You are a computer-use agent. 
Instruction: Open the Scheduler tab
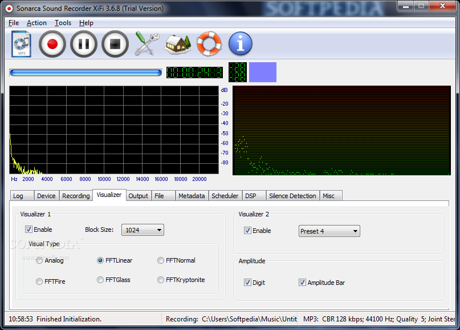225,196
